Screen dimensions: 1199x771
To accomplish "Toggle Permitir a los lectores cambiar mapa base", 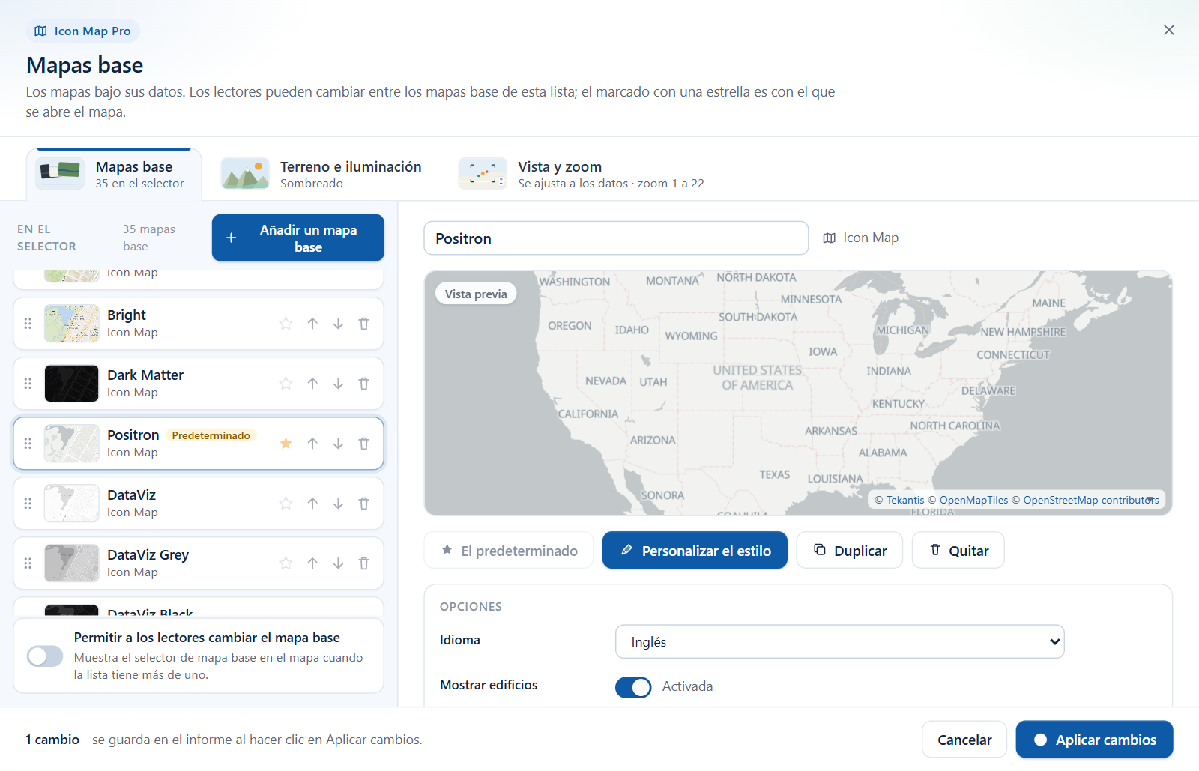I will point(45,656).
